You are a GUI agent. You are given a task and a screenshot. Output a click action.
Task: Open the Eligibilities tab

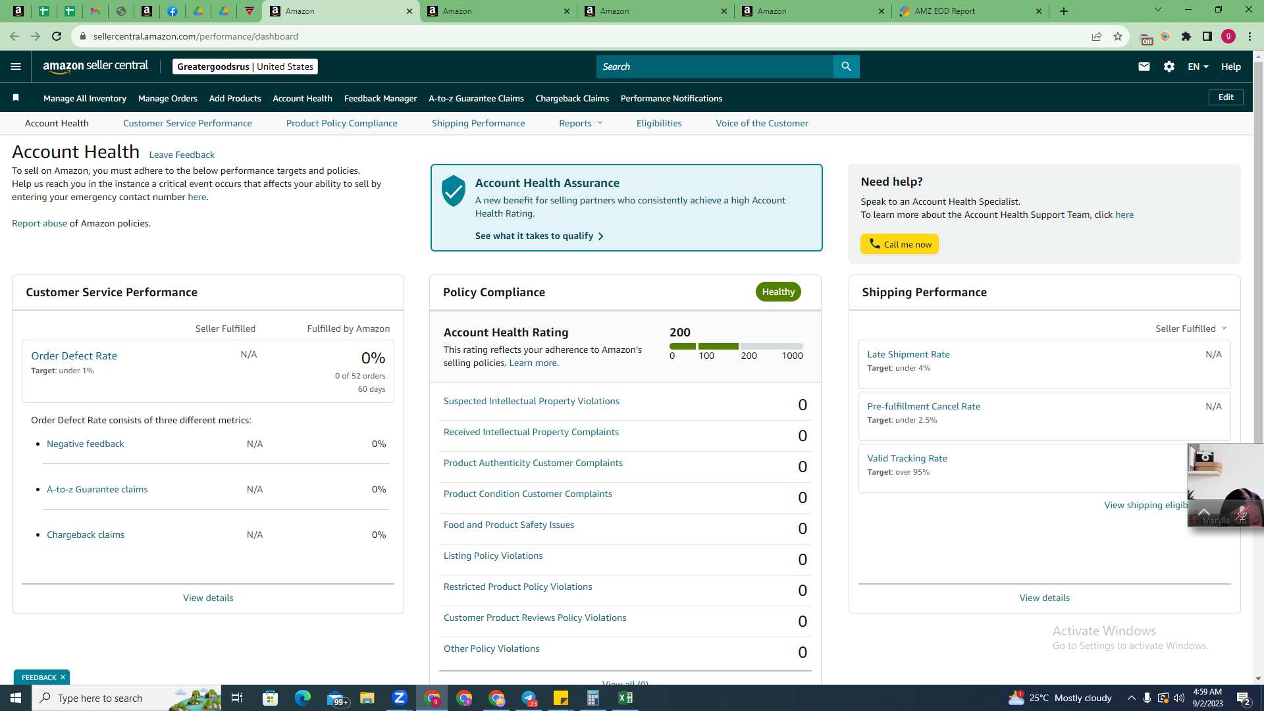(659, 123)
